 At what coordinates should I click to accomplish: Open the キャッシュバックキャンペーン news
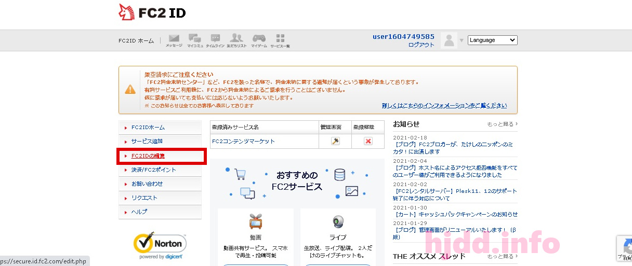[x=455, y=214]
